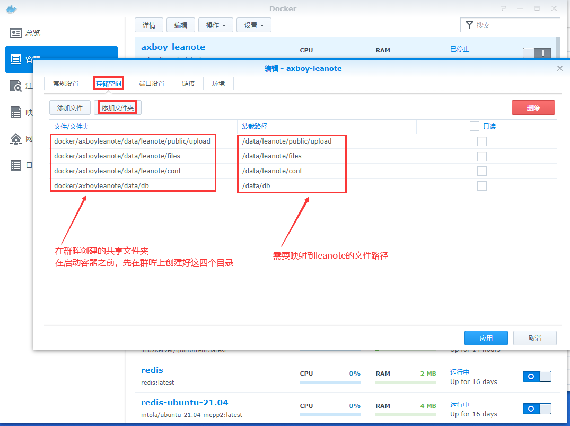Image resolution: width=570 pixels, height=426 pixels.
Task: Open the log list sidebar icon
Action: pos(15,165)
